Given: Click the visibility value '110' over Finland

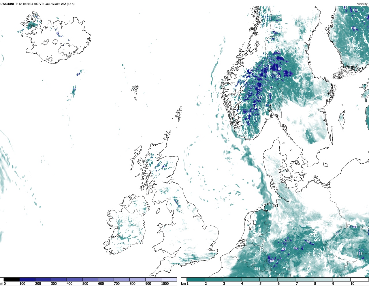Looking at the screenshot, I should pyautogui.click(x=353, y=28).
